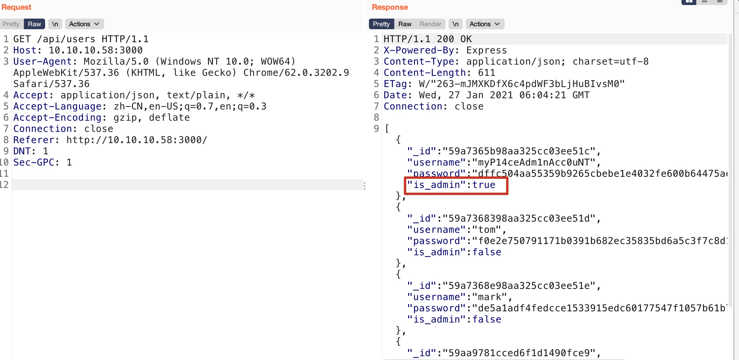Toggle non-printable characters in Request panel
Screen dimensions: 739x360
tap(55, 24)
